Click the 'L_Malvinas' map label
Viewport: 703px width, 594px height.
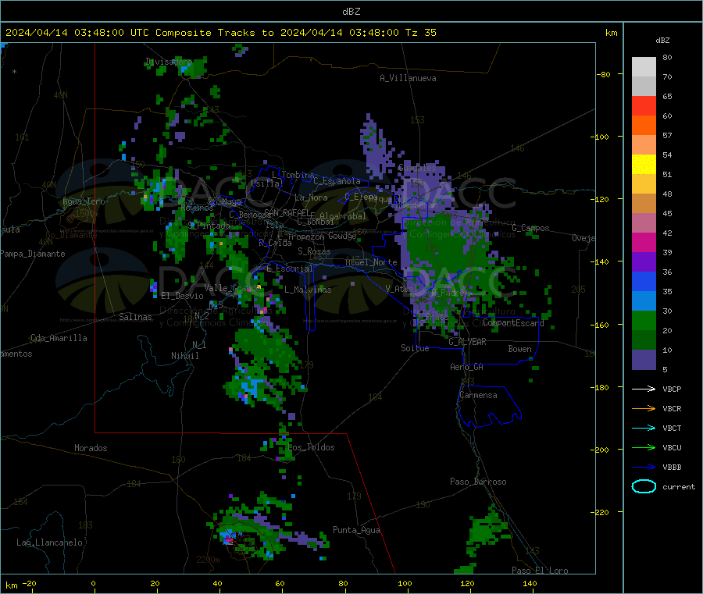(x=308, y=290)
